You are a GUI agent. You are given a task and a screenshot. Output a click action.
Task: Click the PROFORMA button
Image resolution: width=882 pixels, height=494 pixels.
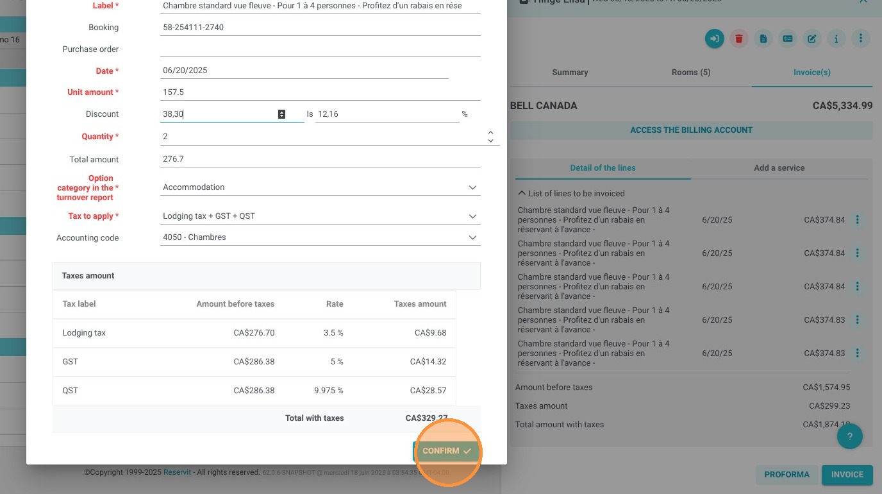click(x=786, y=475)
